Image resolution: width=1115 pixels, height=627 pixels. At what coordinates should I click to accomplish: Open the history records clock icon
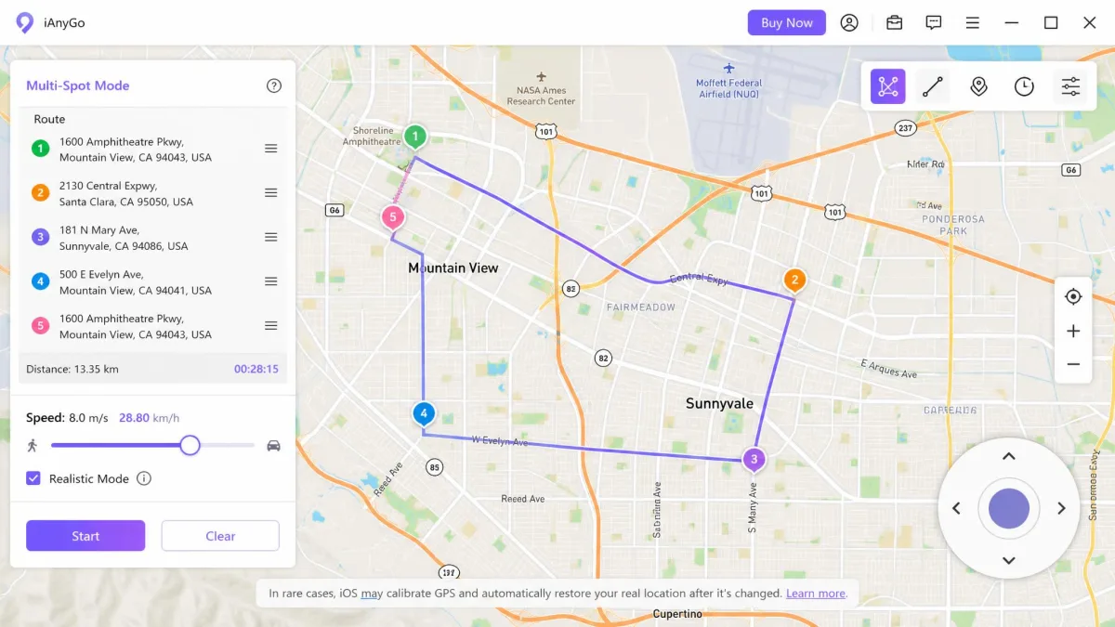click(1024, 86)
